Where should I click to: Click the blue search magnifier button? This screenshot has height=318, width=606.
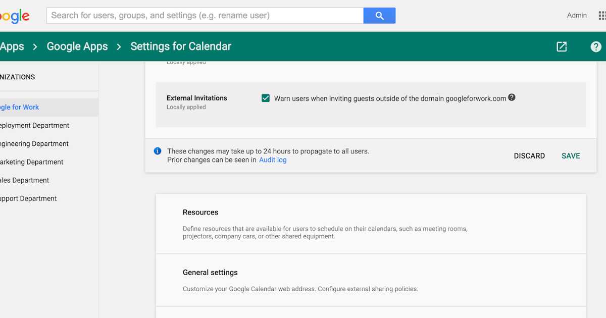pos(379,16)
